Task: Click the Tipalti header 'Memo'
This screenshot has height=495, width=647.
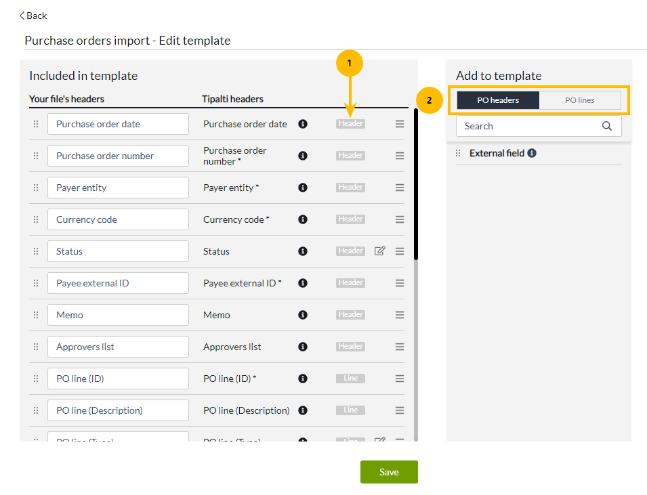Action: tap(217, 315)
